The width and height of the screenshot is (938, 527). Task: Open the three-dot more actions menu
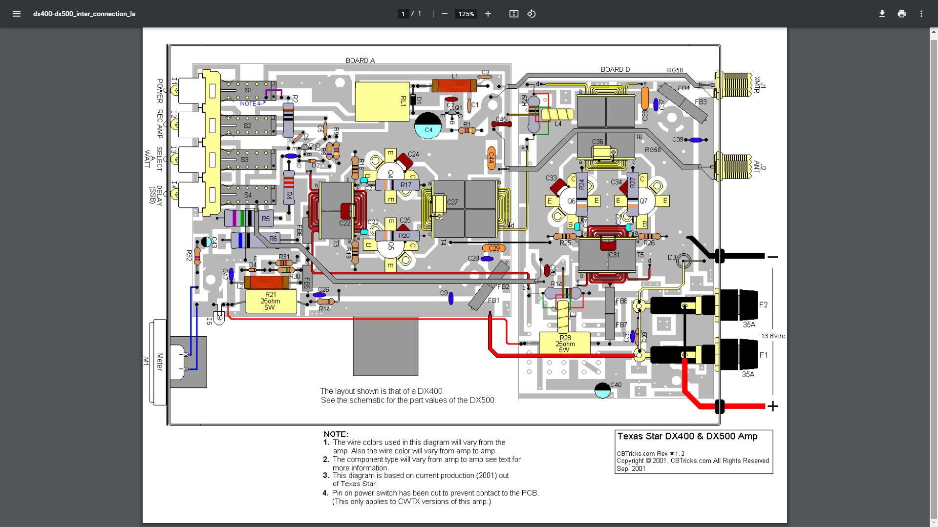click(x=921, y=14)
